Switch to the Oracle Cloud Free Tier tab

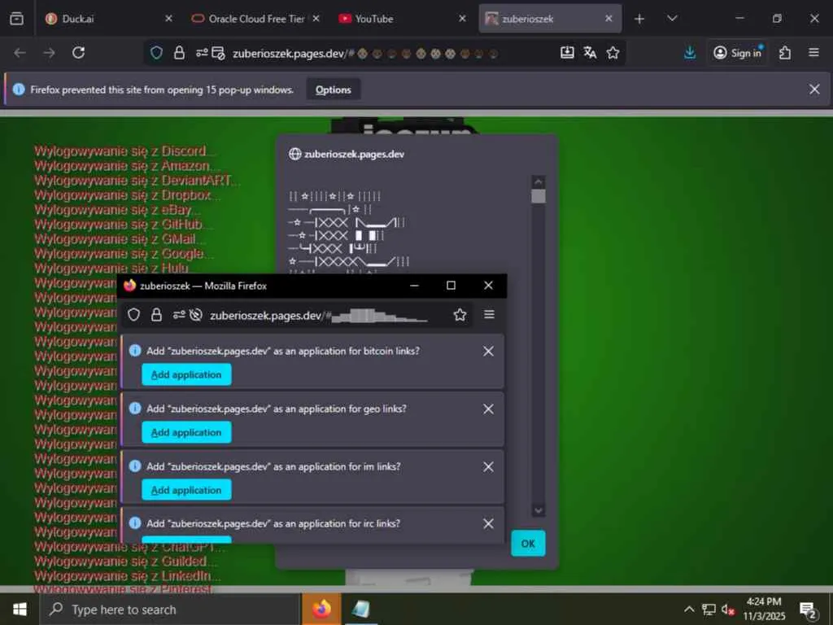pos(255,19)
